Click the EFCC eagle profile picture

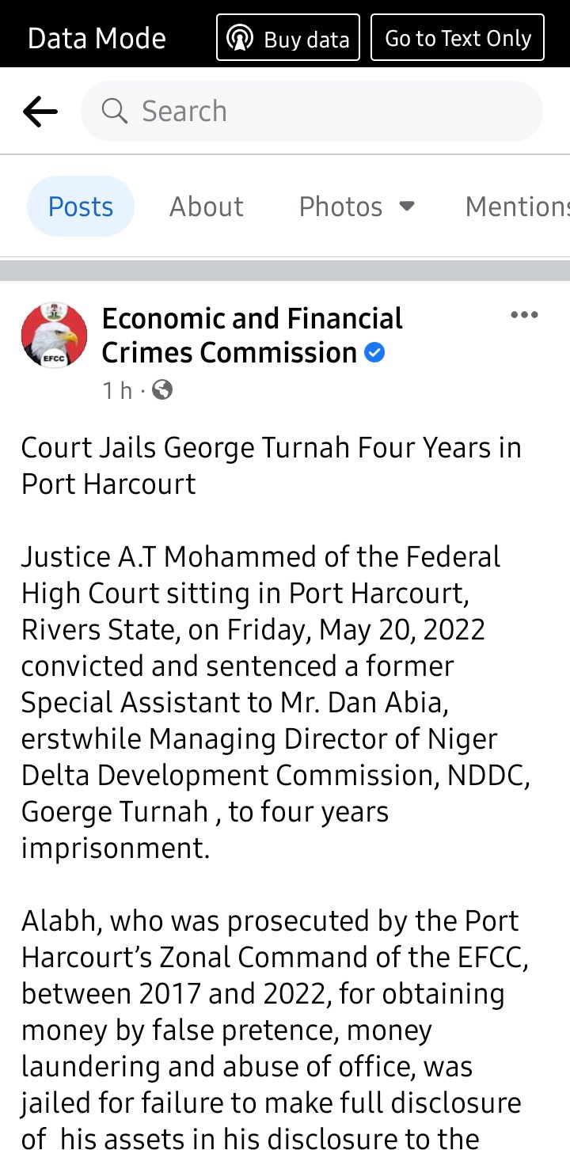[x=55, y=335]
